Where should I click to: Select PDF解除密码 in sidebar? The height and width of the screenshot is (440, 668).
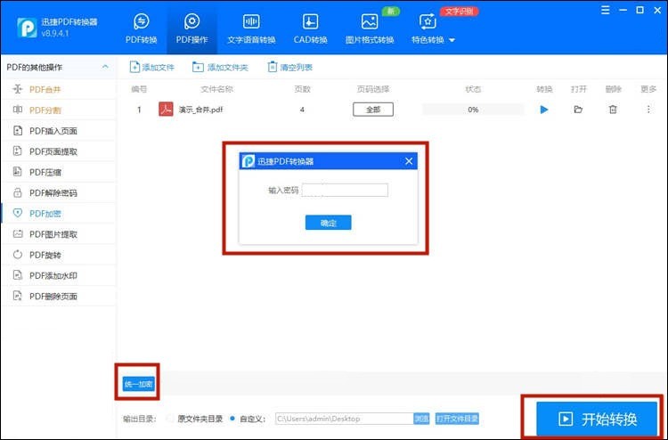pyautogui.click(x=58, y=193)
